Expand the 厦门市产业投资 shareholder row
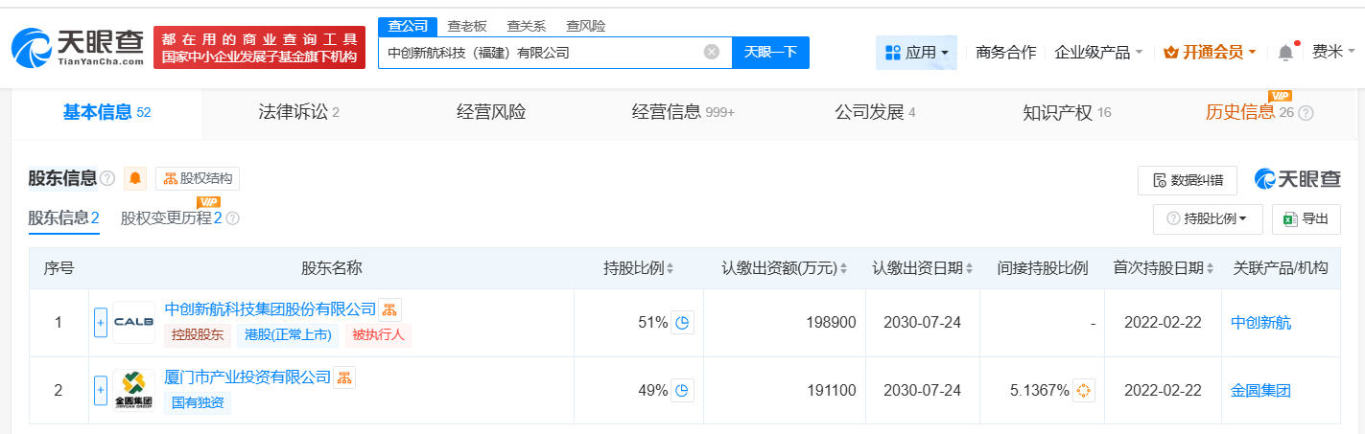 [x=101, y=390]
